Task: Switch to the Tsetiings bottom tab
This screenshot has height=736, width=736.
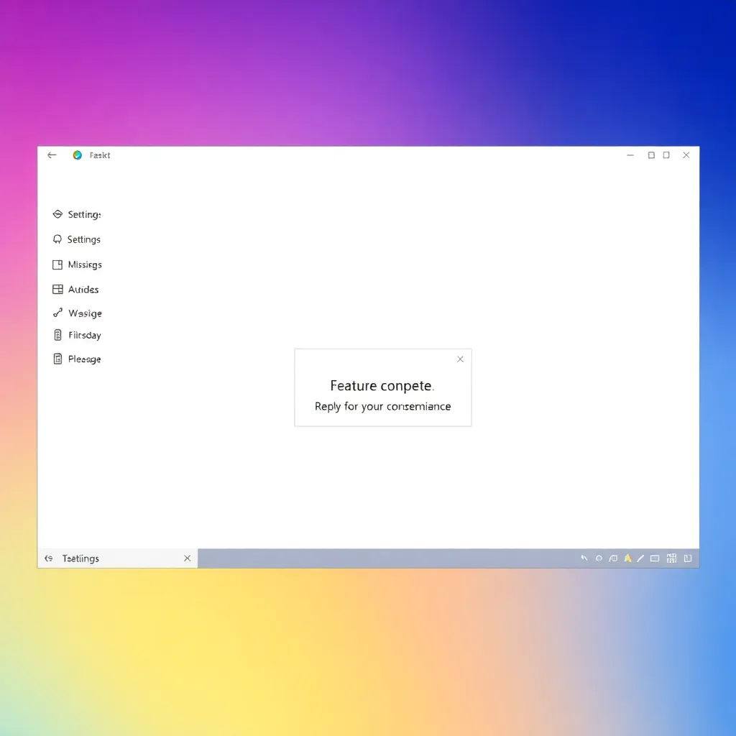Action: point(80,558)
